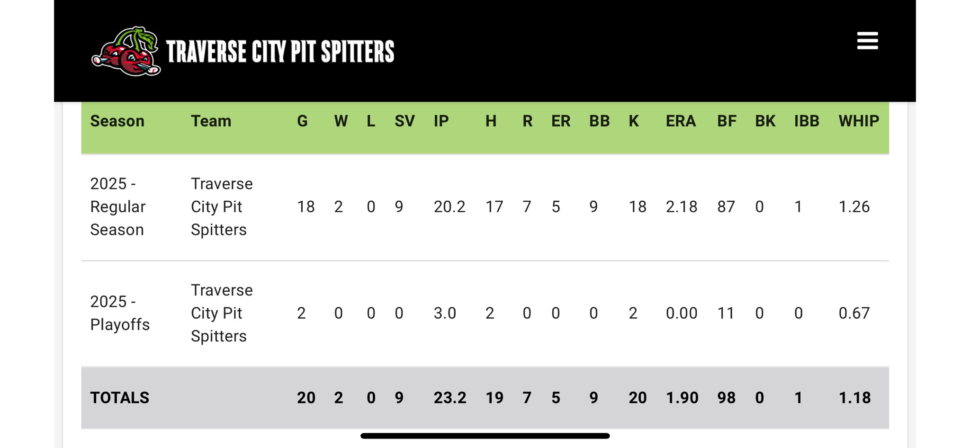Click the regular season team name
970x448 pixels.
[222, 206]
